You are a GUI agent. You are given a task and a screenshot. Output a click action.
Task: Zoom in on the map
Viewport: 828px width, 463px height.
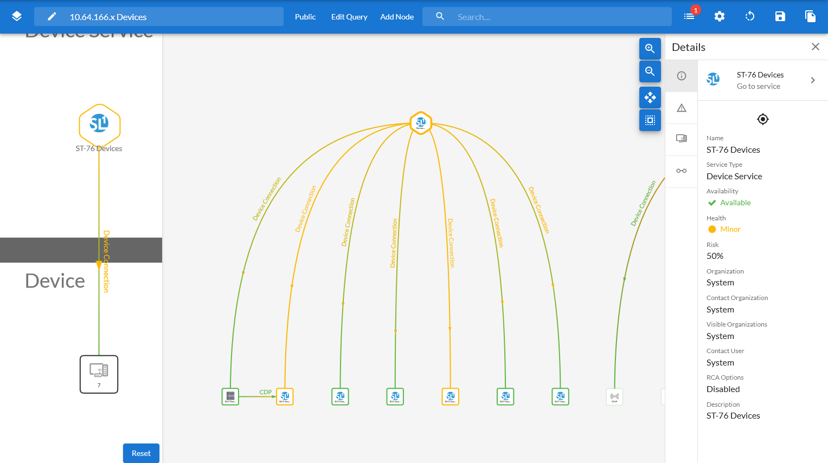pos(650,49)
